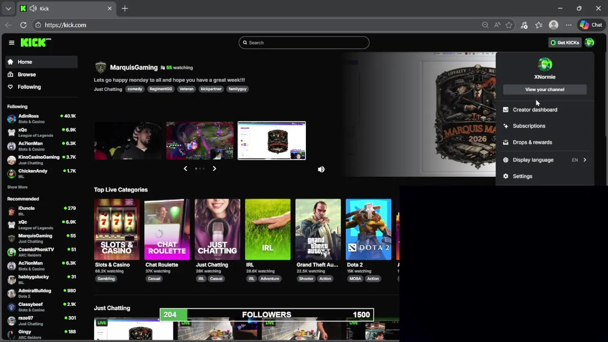Select the kickpartner tag

pos(211,89)
